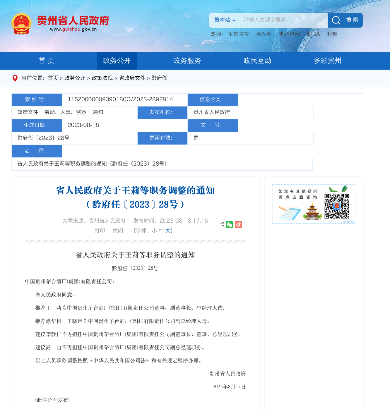
Task: Open the consultation QR code
Action: point(337,206)
